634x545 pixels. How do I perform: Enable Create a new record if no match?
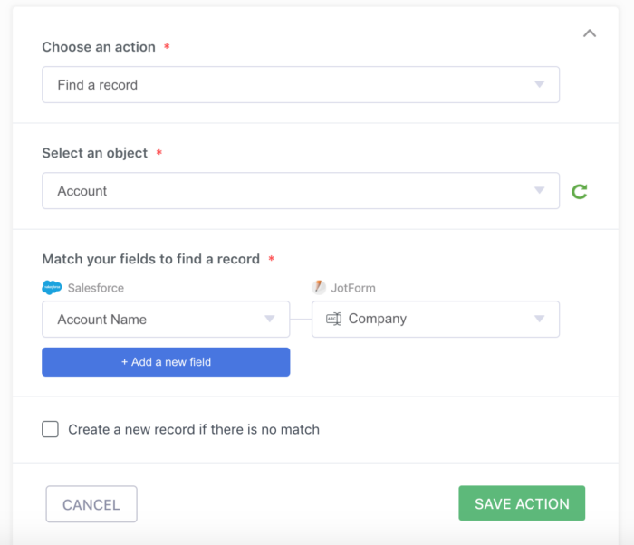51,429
